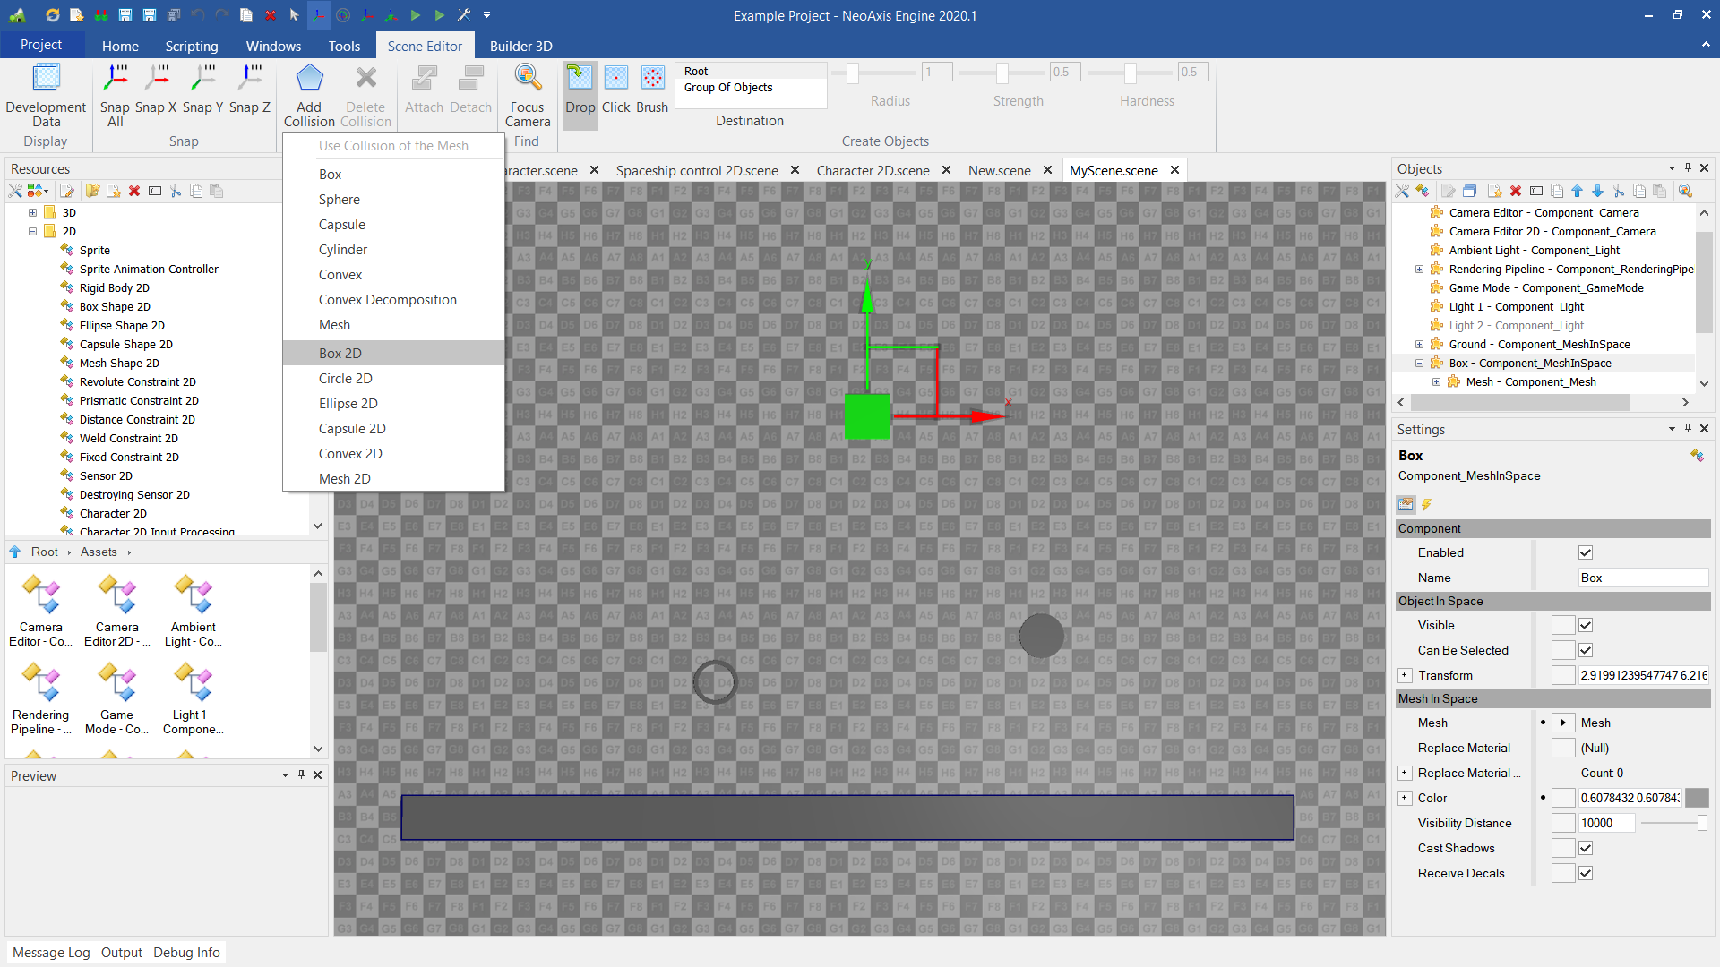Select the Brush creation mode icon
The height and width of the screenshot is (967, 1720).
[x=652, y=79]
